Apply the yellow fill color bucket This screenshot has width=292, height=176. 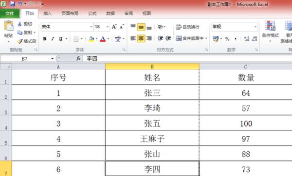[x=91, y=39]
